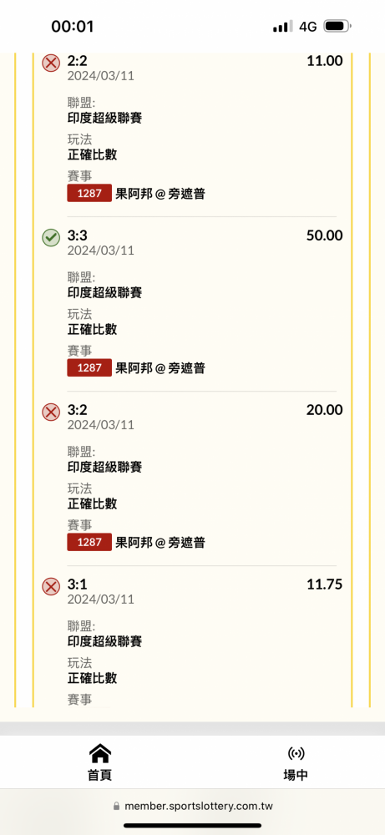The width and height of the screenshot is (385, 835).
Task: Tap the red X icon beside 2:2
Action: click(51, 63)
